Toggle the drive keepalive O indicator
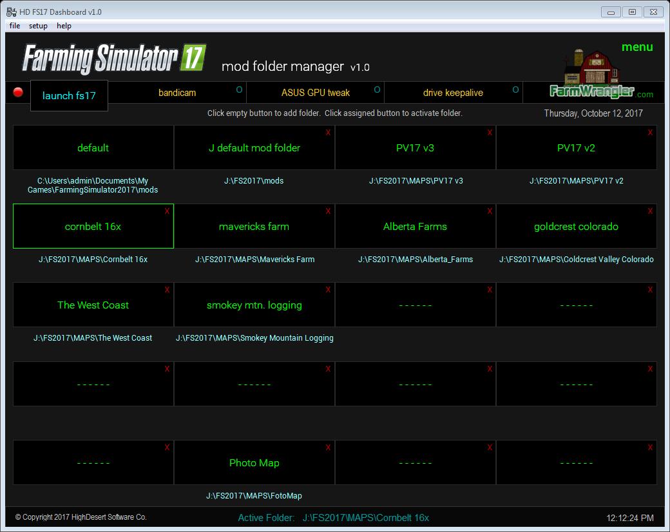The width and height of the screenshot is (670, 532). point(515,90)
